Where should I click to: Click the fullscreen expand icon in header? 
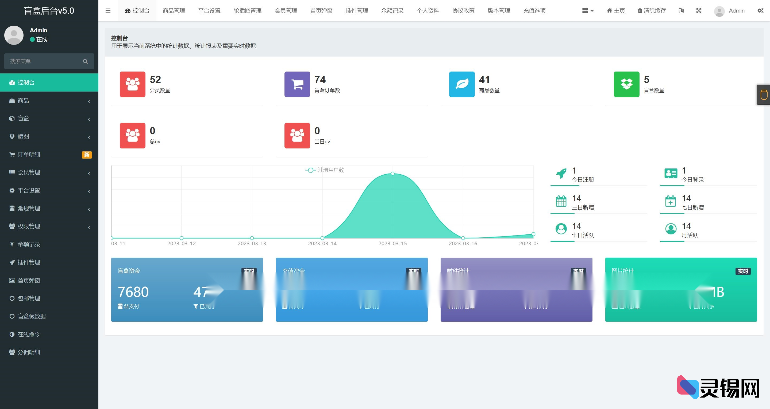point(699,11)
